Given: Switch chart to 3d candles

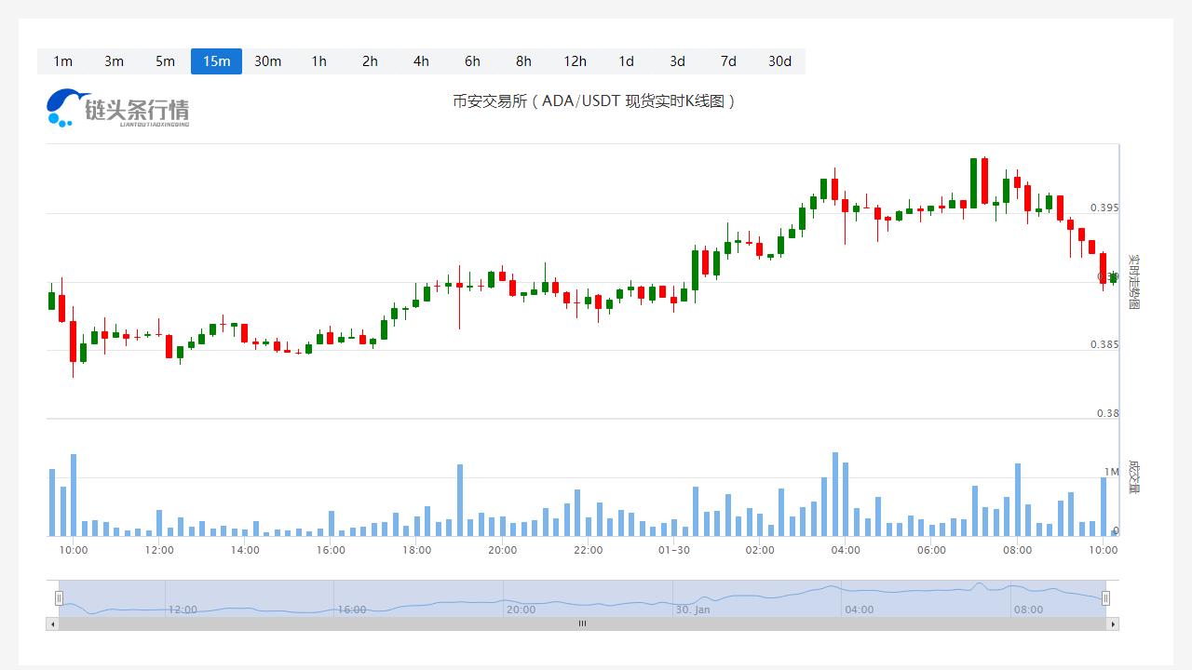Looking at the screenshot, I should [x=677, y=61].
